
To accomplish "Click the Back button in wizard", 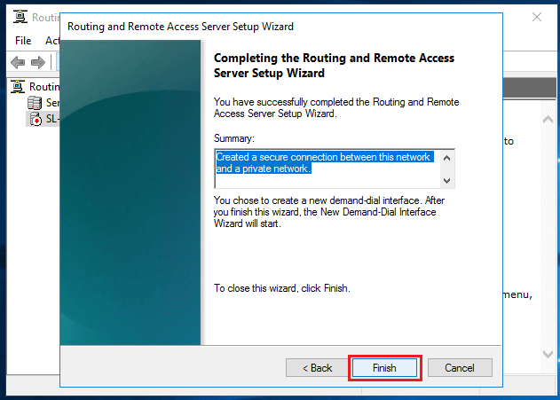I will tap(317, 367).
